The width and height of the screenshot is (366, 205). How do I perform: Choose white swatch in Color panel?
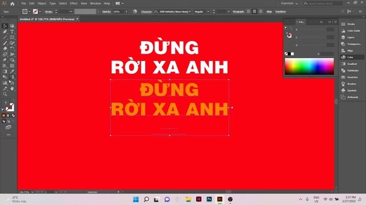pyautogui.click(x=292, y=54)
